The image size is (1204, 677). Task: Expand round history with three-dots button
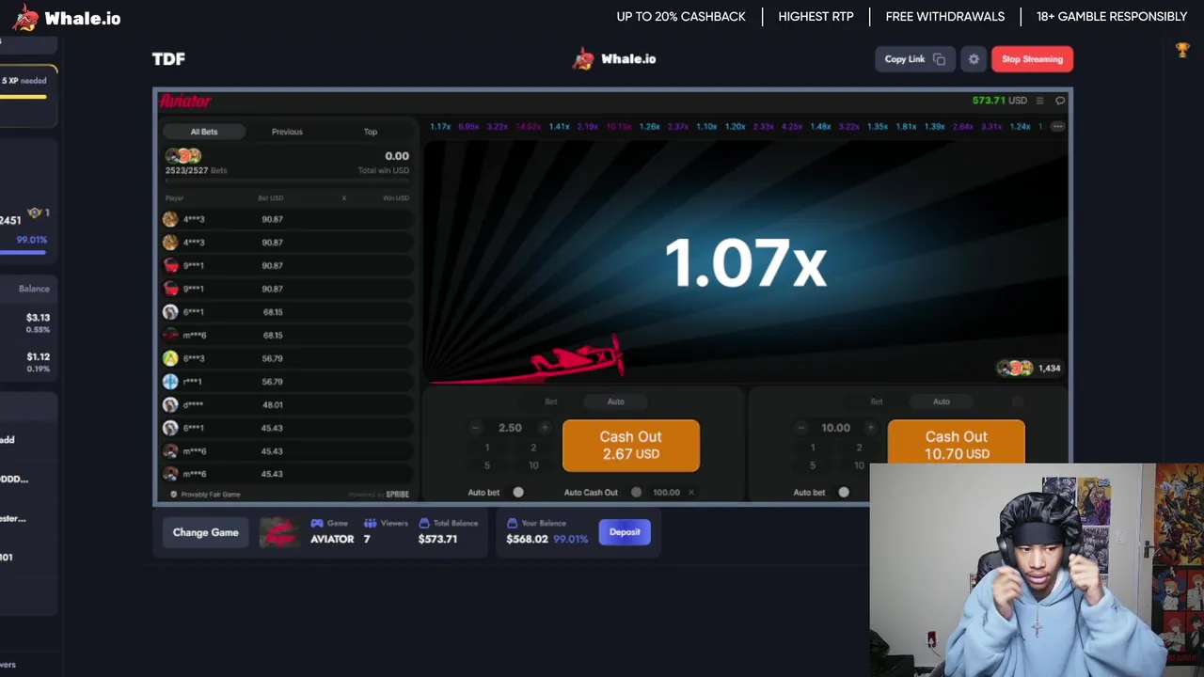(x=1057, y=126)
